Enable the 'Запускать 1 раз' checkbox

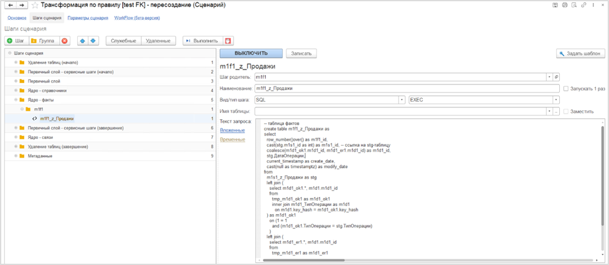tap(565, 89)
